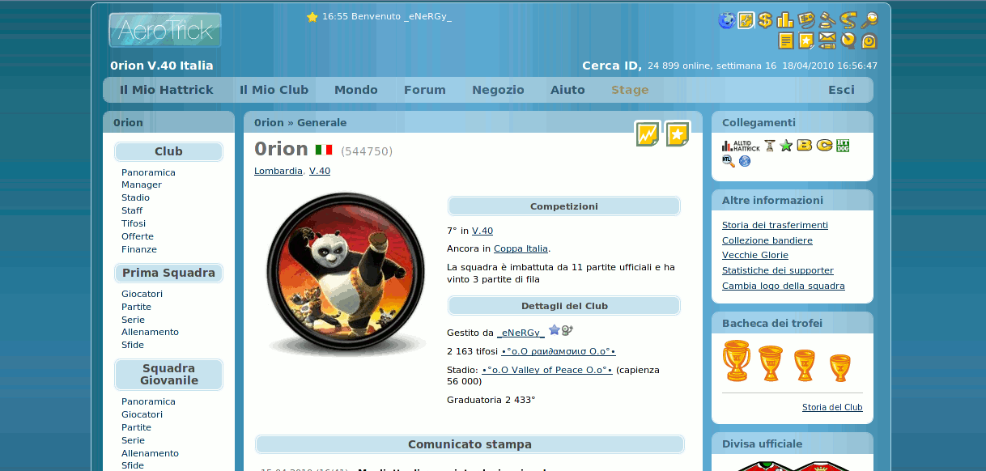Add club to bookmarks with star note icon
986x471 pixels.
pos(678,134)
